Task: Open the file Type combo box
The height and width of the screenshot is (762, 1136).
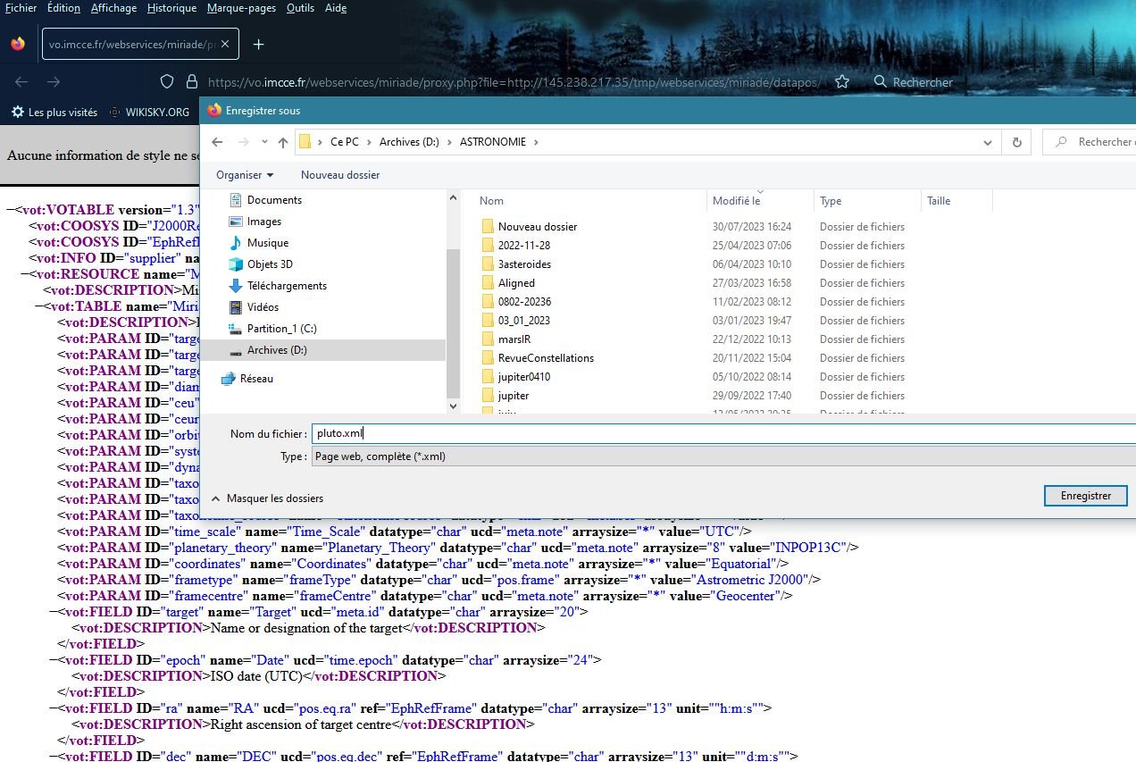Action: [x=722, y=456]
